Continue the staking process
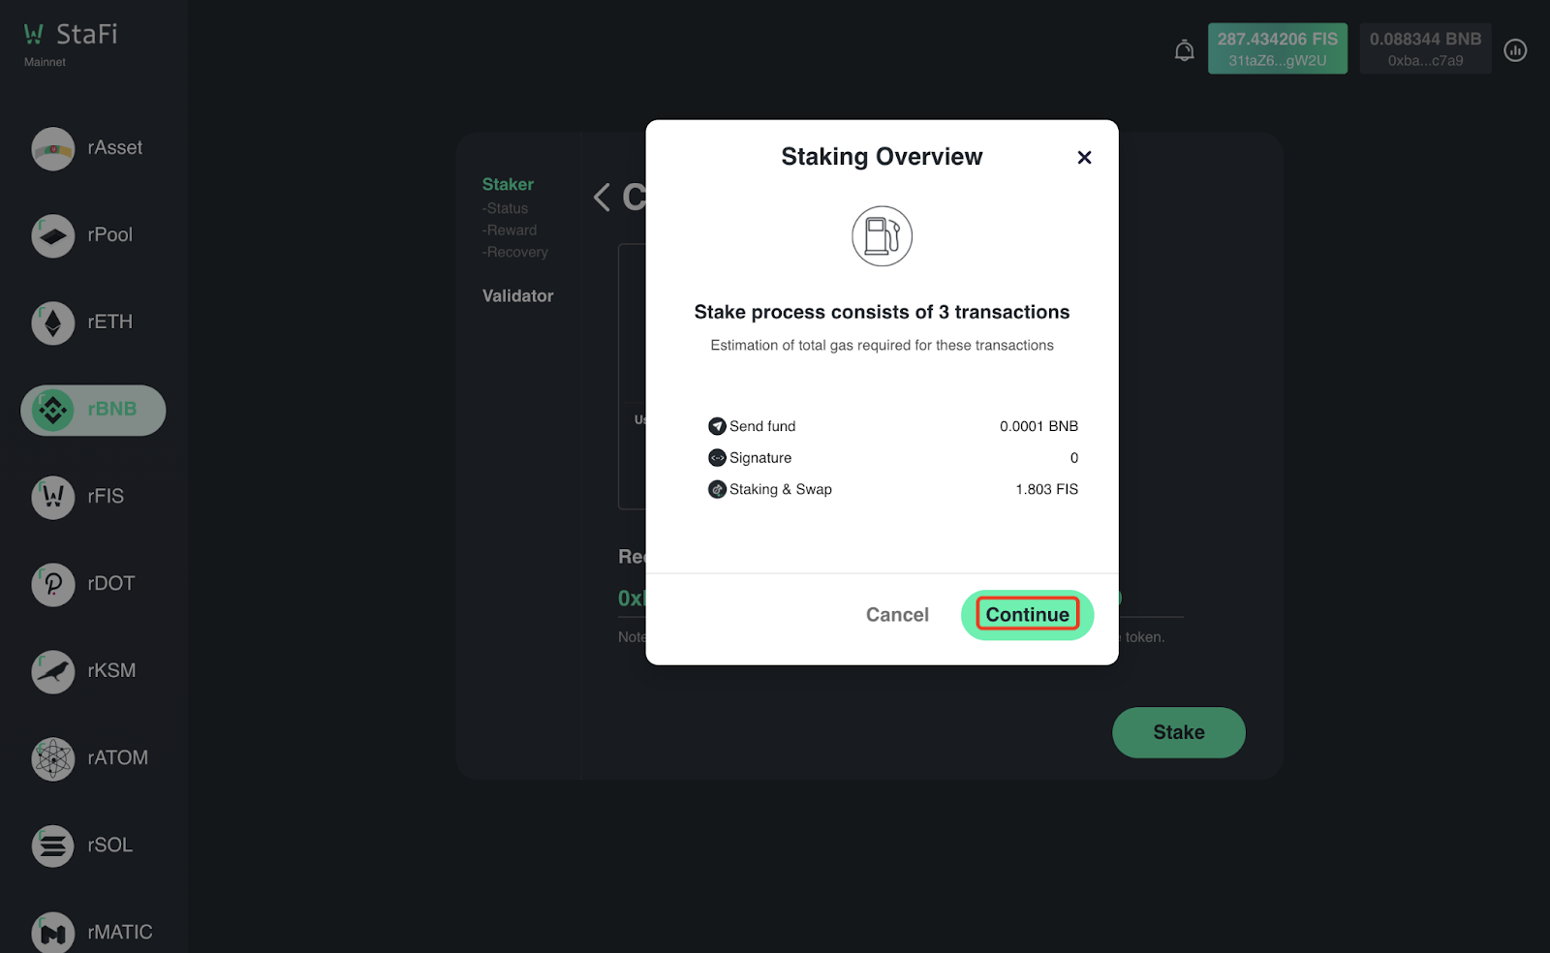1550x953 pixels. 1027,615
